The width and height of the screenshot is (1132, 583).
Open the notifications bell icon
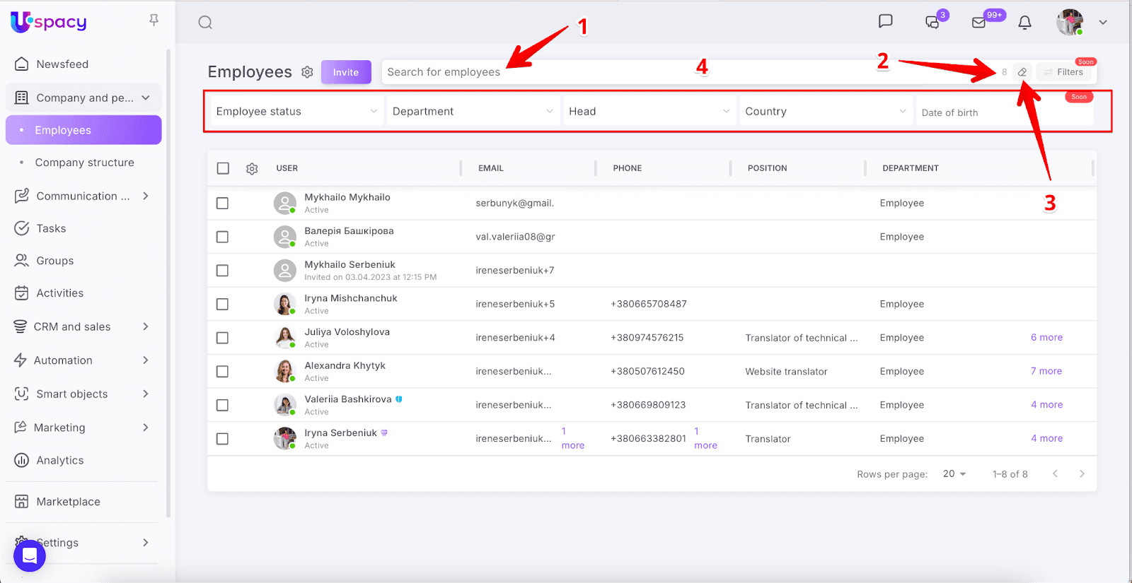pos(1024,23)
